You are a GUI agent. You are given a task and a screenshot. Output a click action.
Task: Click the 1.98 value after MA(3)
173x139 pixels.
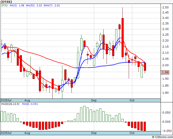(x=22, y=6)
